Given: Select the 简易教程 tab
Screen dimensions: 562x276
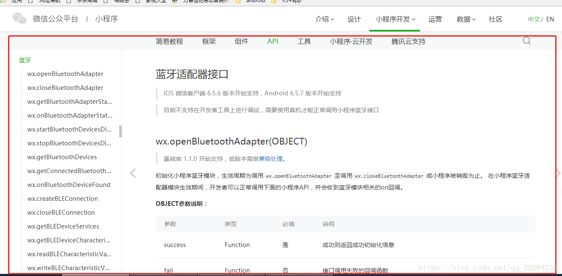Looking at the screenshot, I should [169, 42].
